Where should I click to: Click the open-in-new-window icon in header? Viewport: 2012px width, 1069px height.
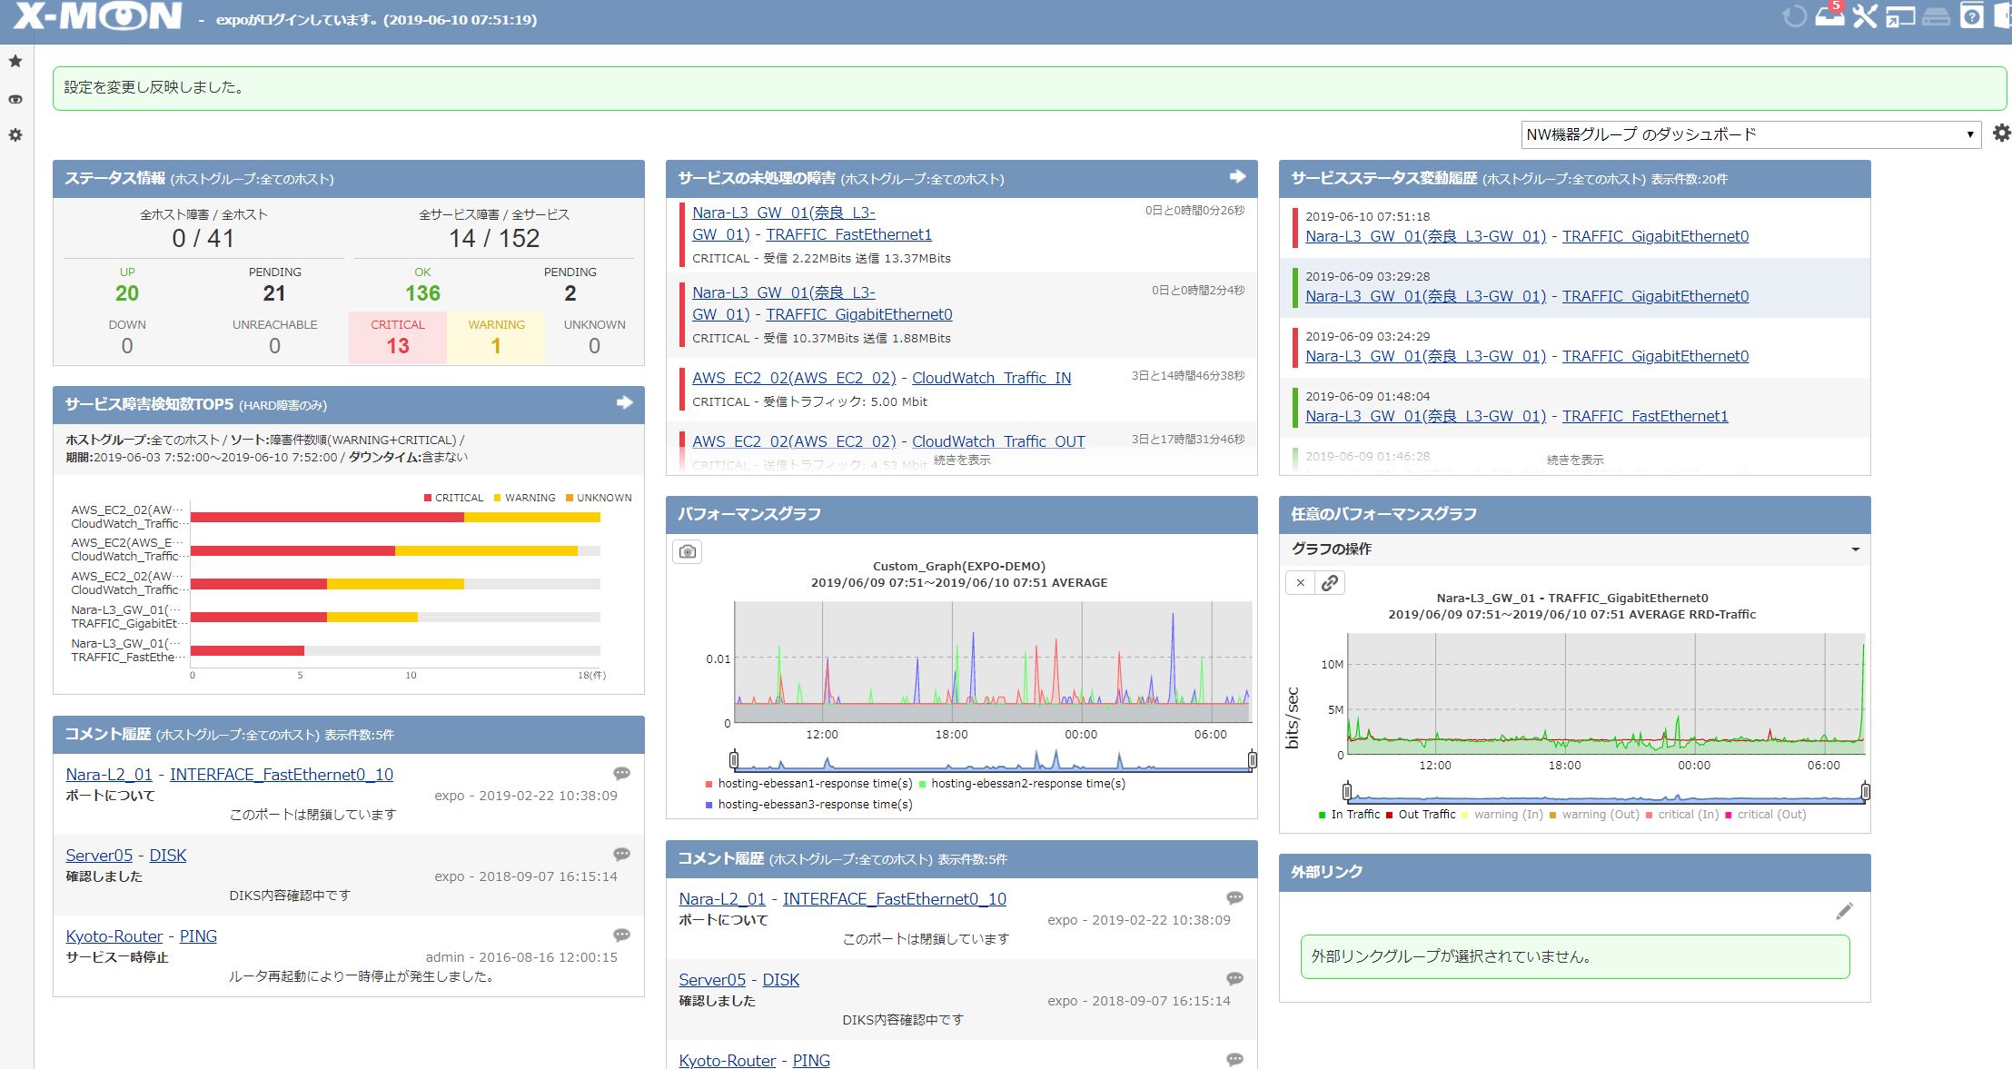pyautogui.click(x=1900, y=16)
